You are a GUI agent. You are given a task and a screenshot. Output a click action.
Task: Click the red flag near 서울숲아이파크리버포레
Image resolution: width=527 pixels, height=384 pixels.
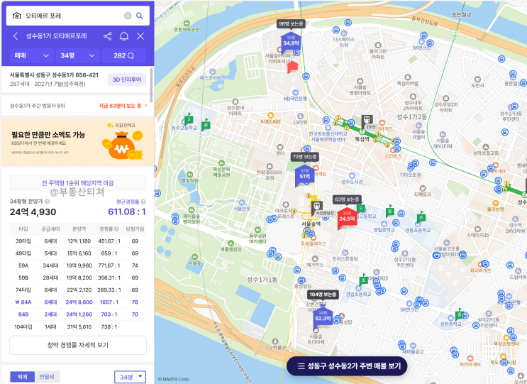coord(292,67)
